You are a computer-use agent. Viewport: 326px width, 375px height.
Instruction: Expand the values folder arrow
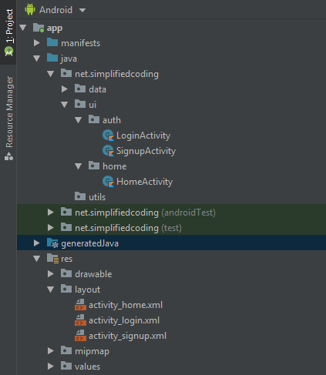click(51, 367)
